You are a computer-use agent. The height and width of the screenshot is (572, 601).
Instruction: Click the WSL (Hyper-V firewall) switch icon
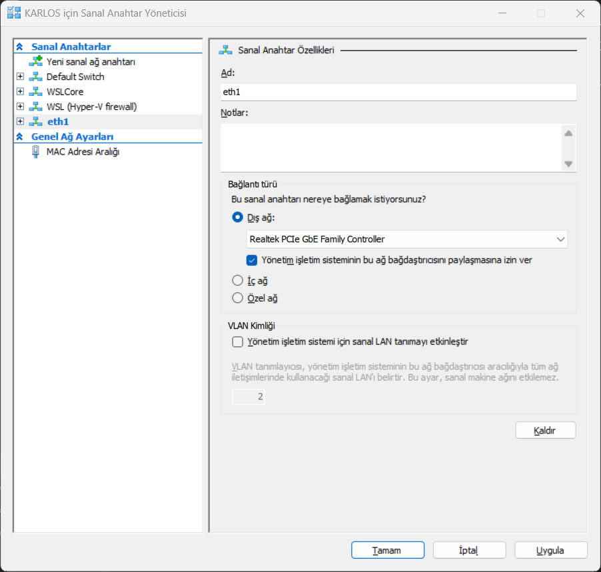tap(35, 107)
